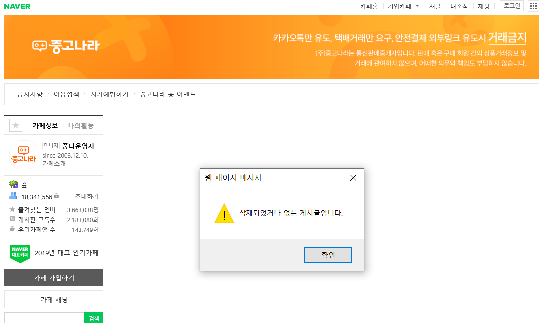
Task: Click the 중고나라 cafe profile thumbnail
Action: (23, 154)
